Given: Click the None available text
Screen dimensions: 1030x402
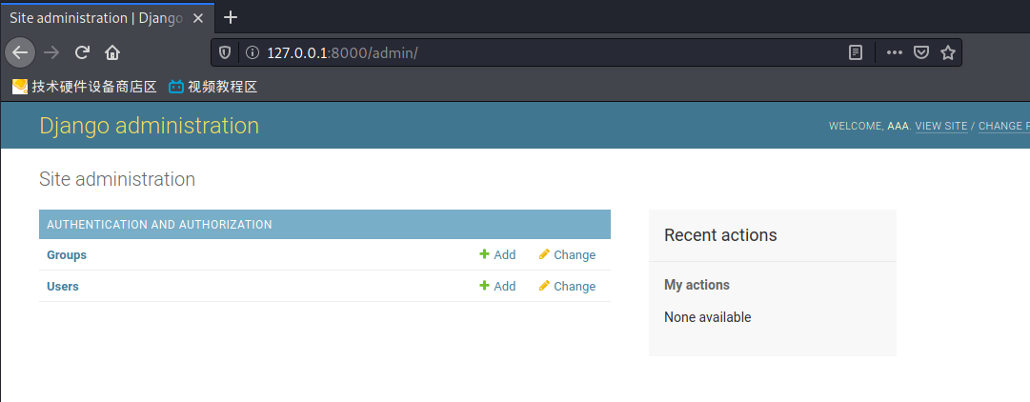Looking at the screenshot, I should click(x=707, y=317).
